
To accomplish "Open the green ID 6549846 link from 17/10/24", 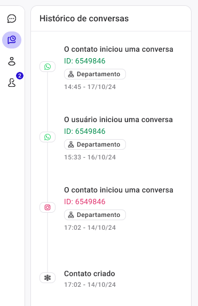I will pyautogui.click(x=85, y=61).
